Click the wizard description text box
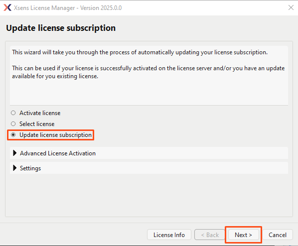 pyautogui.click(x=149, y=75)
